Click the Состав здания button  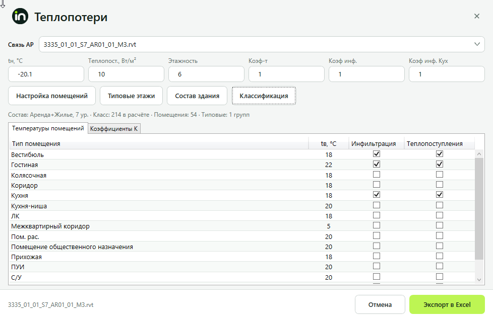(x=197, y=96)
